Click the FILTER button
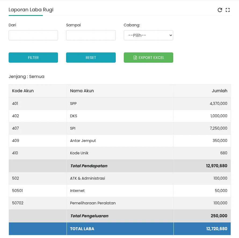The height and width of the screenshot is (238, 239). pyautogui.click(x=33, y=58)
